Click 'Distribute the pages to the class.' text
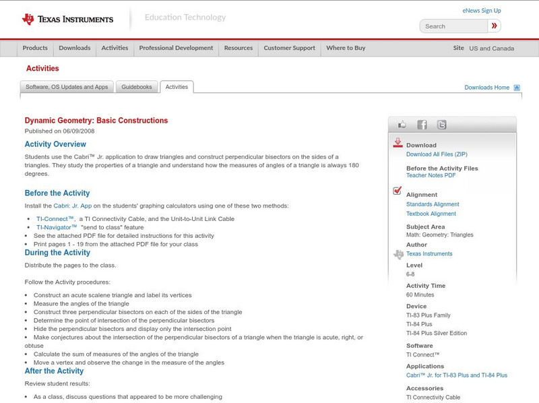The image size is (539, 403). (x=71, y=266)
